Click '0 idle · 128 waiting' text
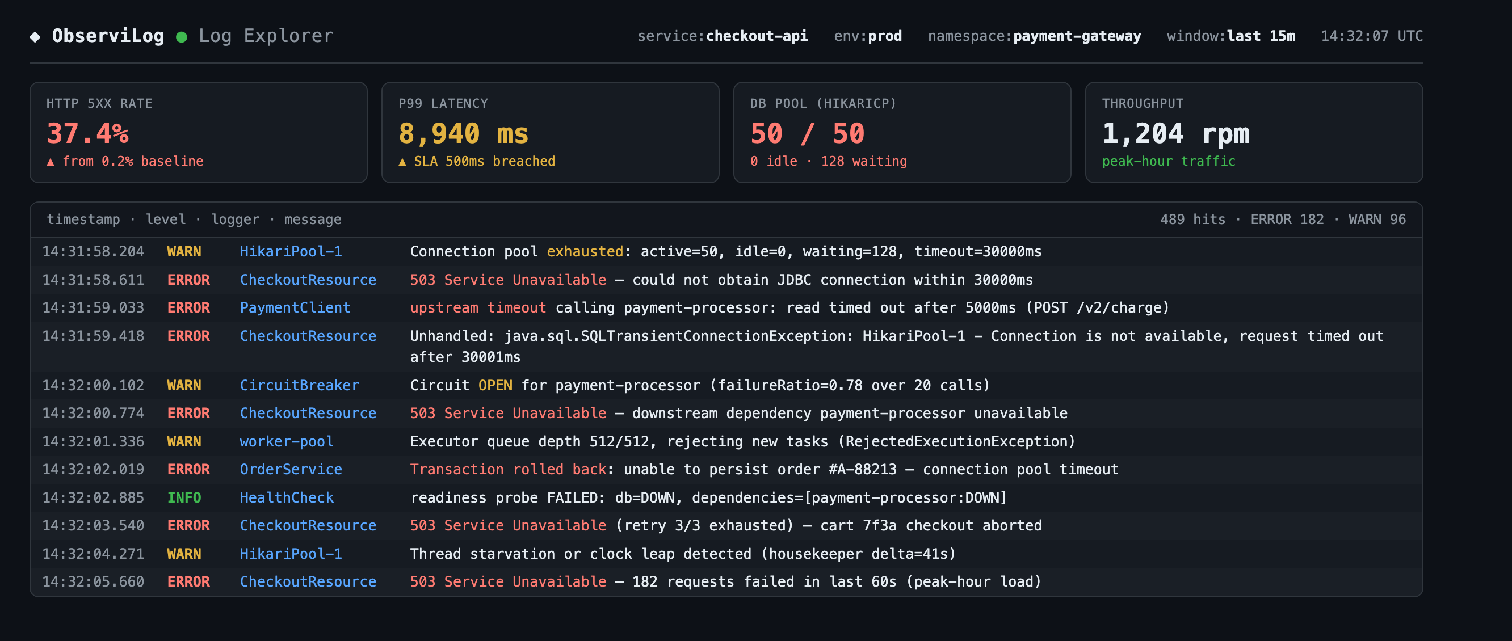The image size is (1512, 641). 828,161
